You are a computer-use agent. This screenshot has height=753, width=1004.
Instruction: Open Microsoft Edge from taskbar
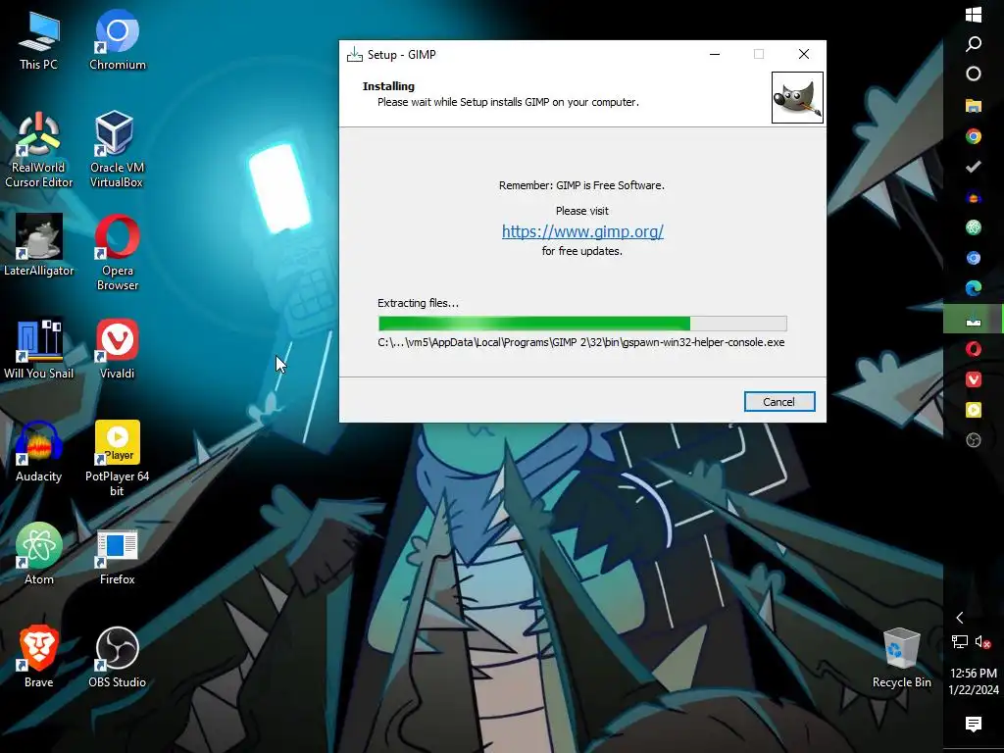pyautogui.click(x=974, y=288)
